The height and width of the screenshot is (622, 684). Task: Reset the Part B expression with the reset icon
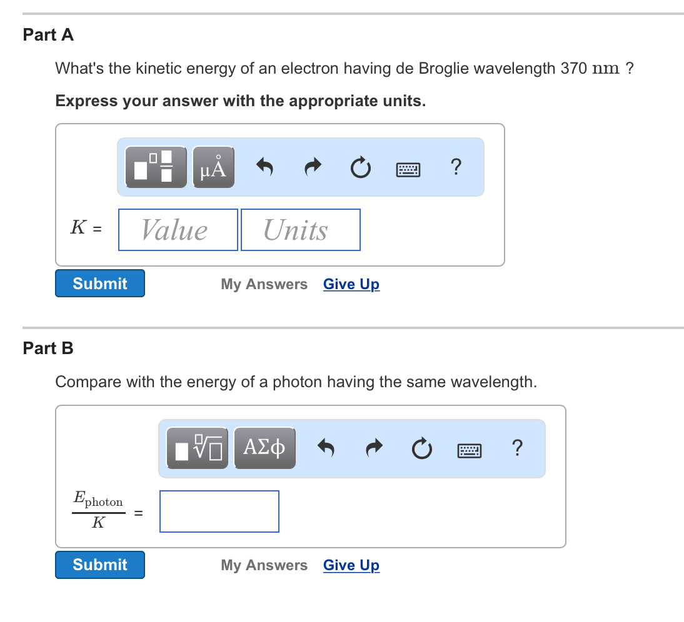click(422, 448)
